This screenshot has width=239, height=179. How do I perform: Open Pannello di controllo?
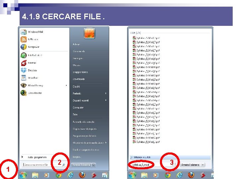pos(84,122)
